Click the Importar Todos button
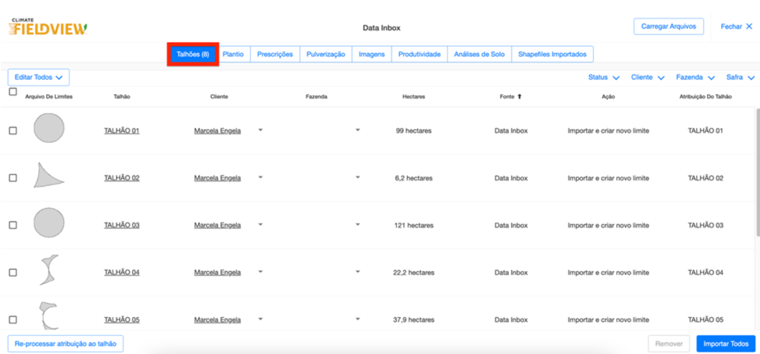This screenshot has height=354, width=760. 725,344
